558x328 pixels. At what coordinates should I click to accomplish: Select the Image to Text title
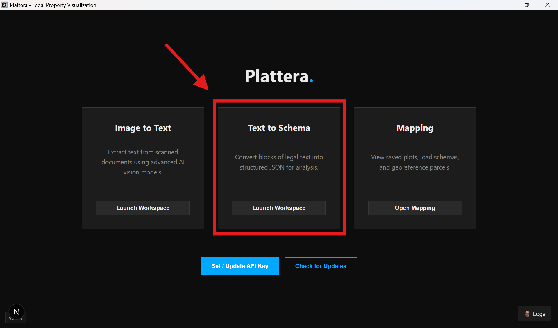point(143,128)
